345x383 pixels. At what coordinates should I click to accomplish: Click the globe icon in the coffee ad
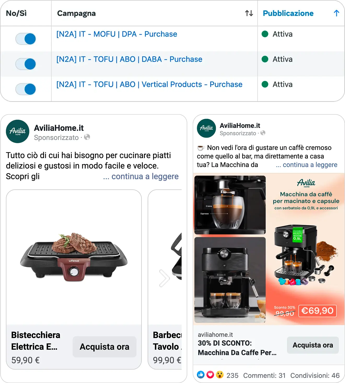click(x=263, y=133)
